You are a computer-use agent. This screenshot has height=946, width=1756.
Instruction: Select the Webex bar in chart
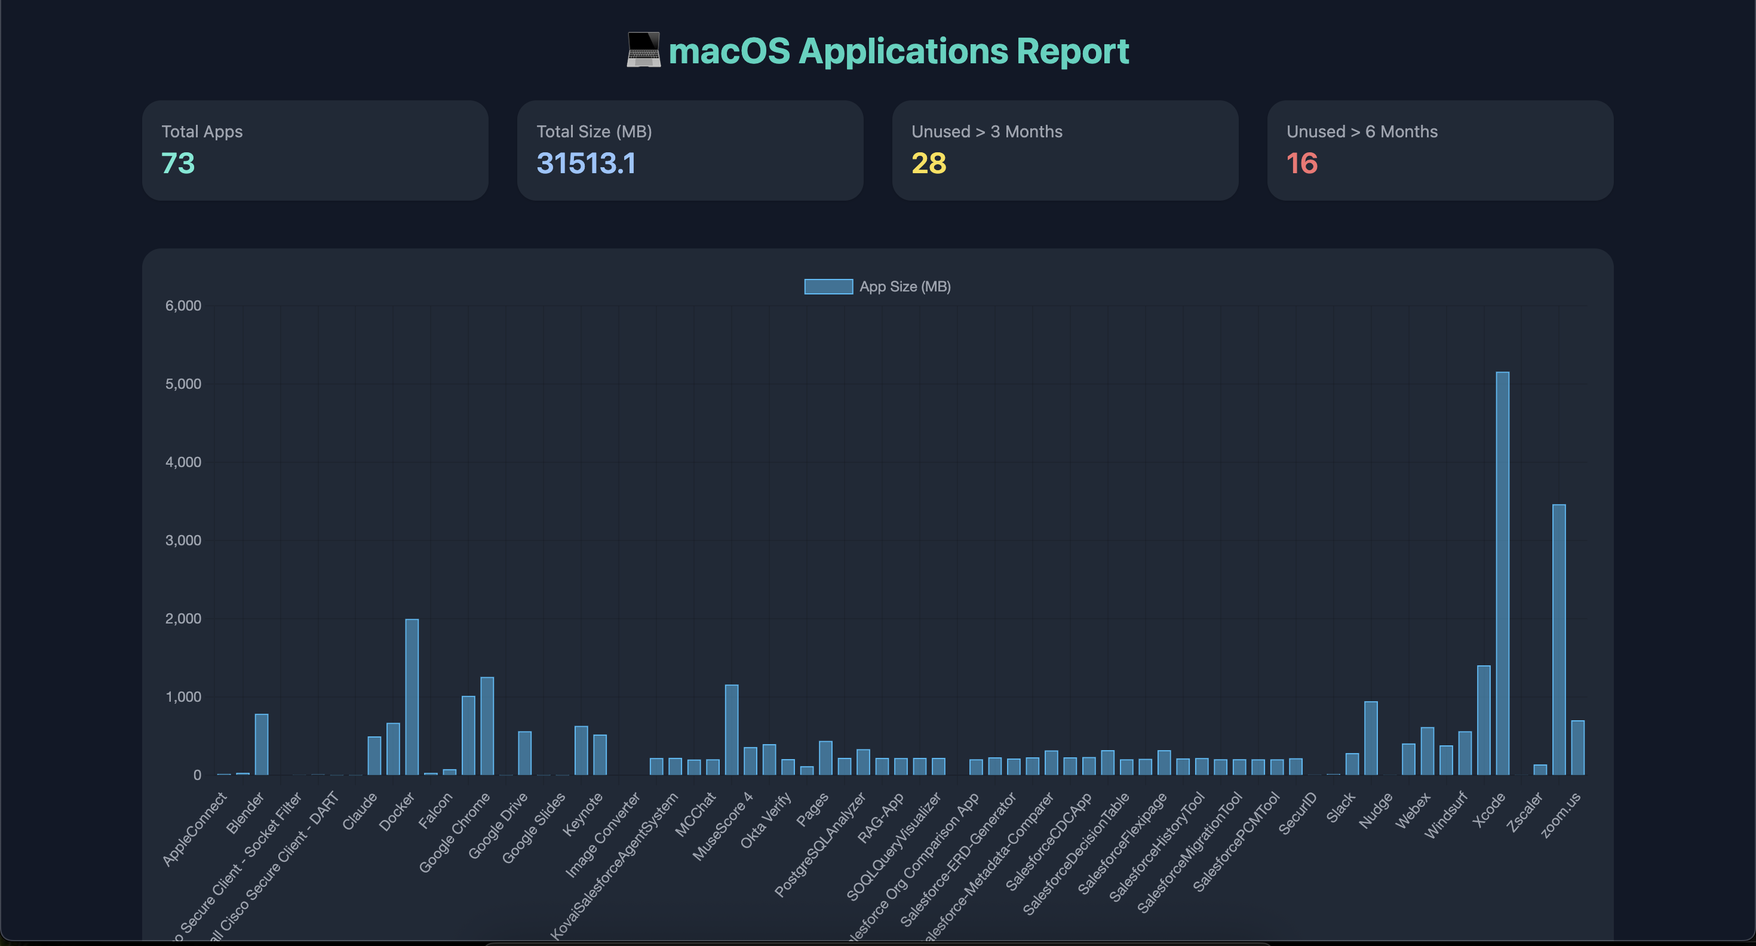1427,751
